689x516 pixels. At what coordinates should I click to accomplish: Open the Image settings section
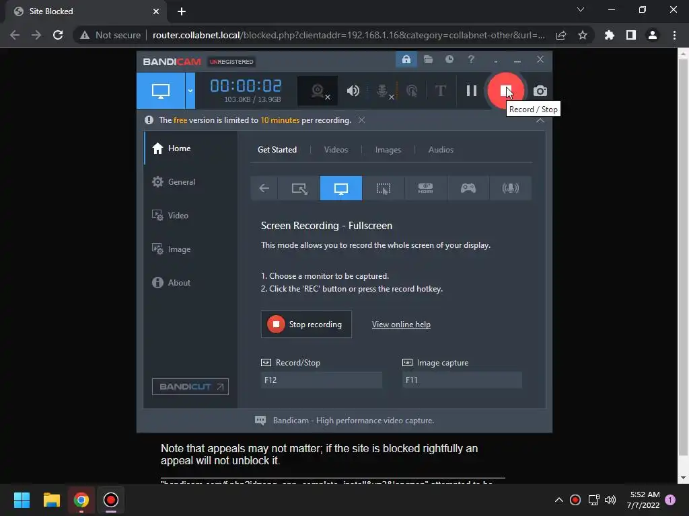[190, 249]
